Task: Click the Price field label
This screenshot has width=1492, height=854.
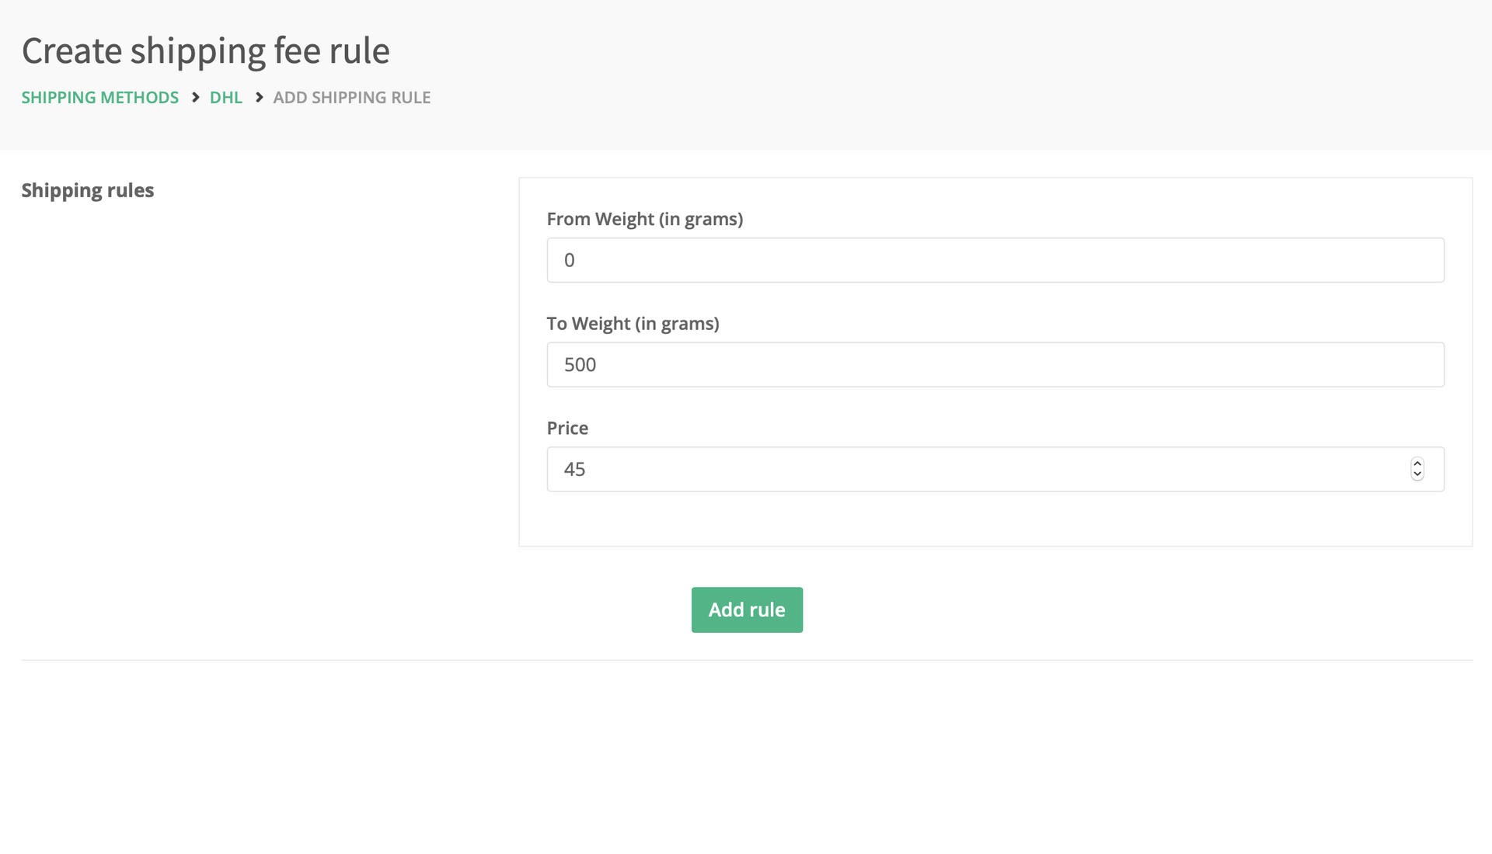Action: pyautogui.click(x=567, y=429)
